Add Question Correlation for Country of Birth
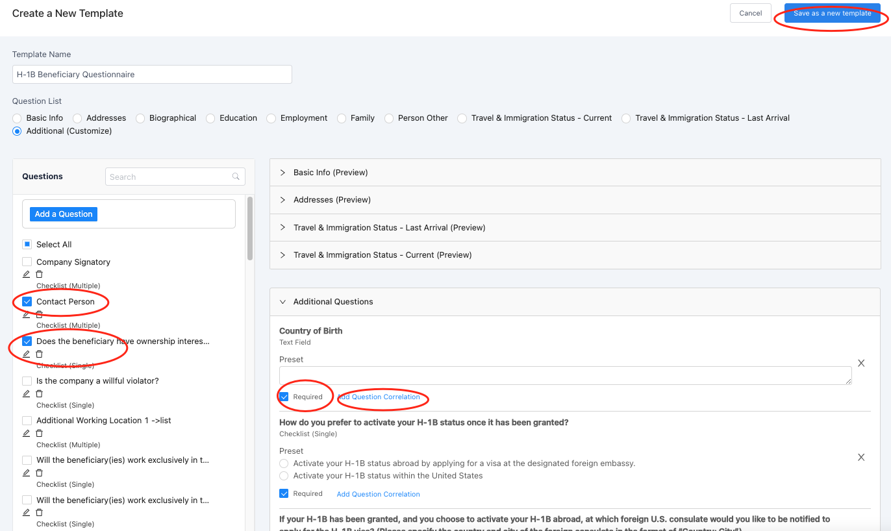The image size is (891, 531). point(378,397)
